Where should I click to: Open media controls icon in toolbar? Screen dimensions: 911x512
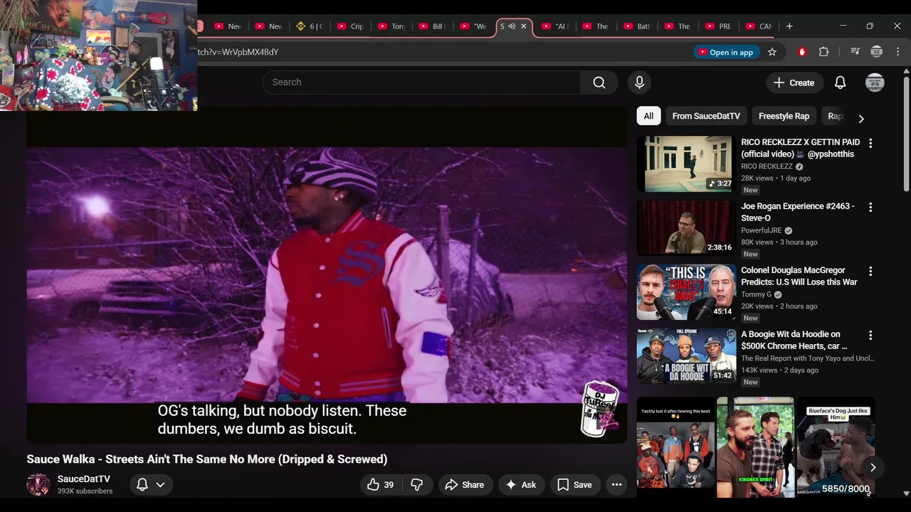[x=855, y=52]
